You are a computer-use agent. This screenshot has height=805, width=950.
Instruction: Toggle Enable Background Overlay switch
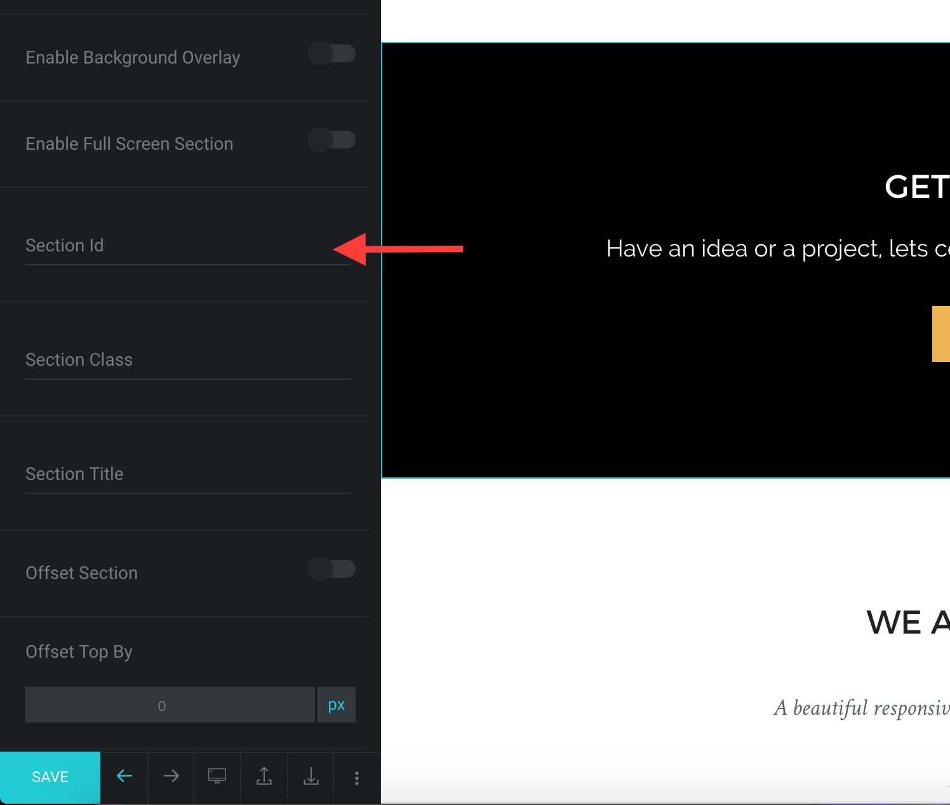pos(331,54)
